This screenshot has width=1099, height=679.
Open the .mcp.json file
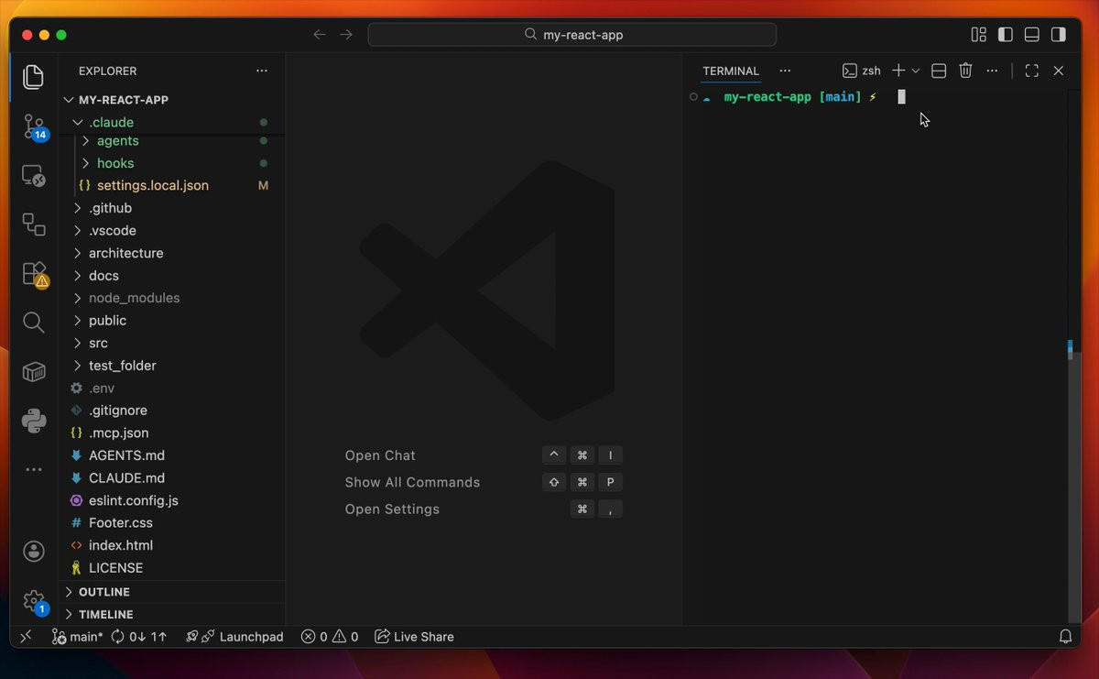pyautogui.click(x=172, y=433)
